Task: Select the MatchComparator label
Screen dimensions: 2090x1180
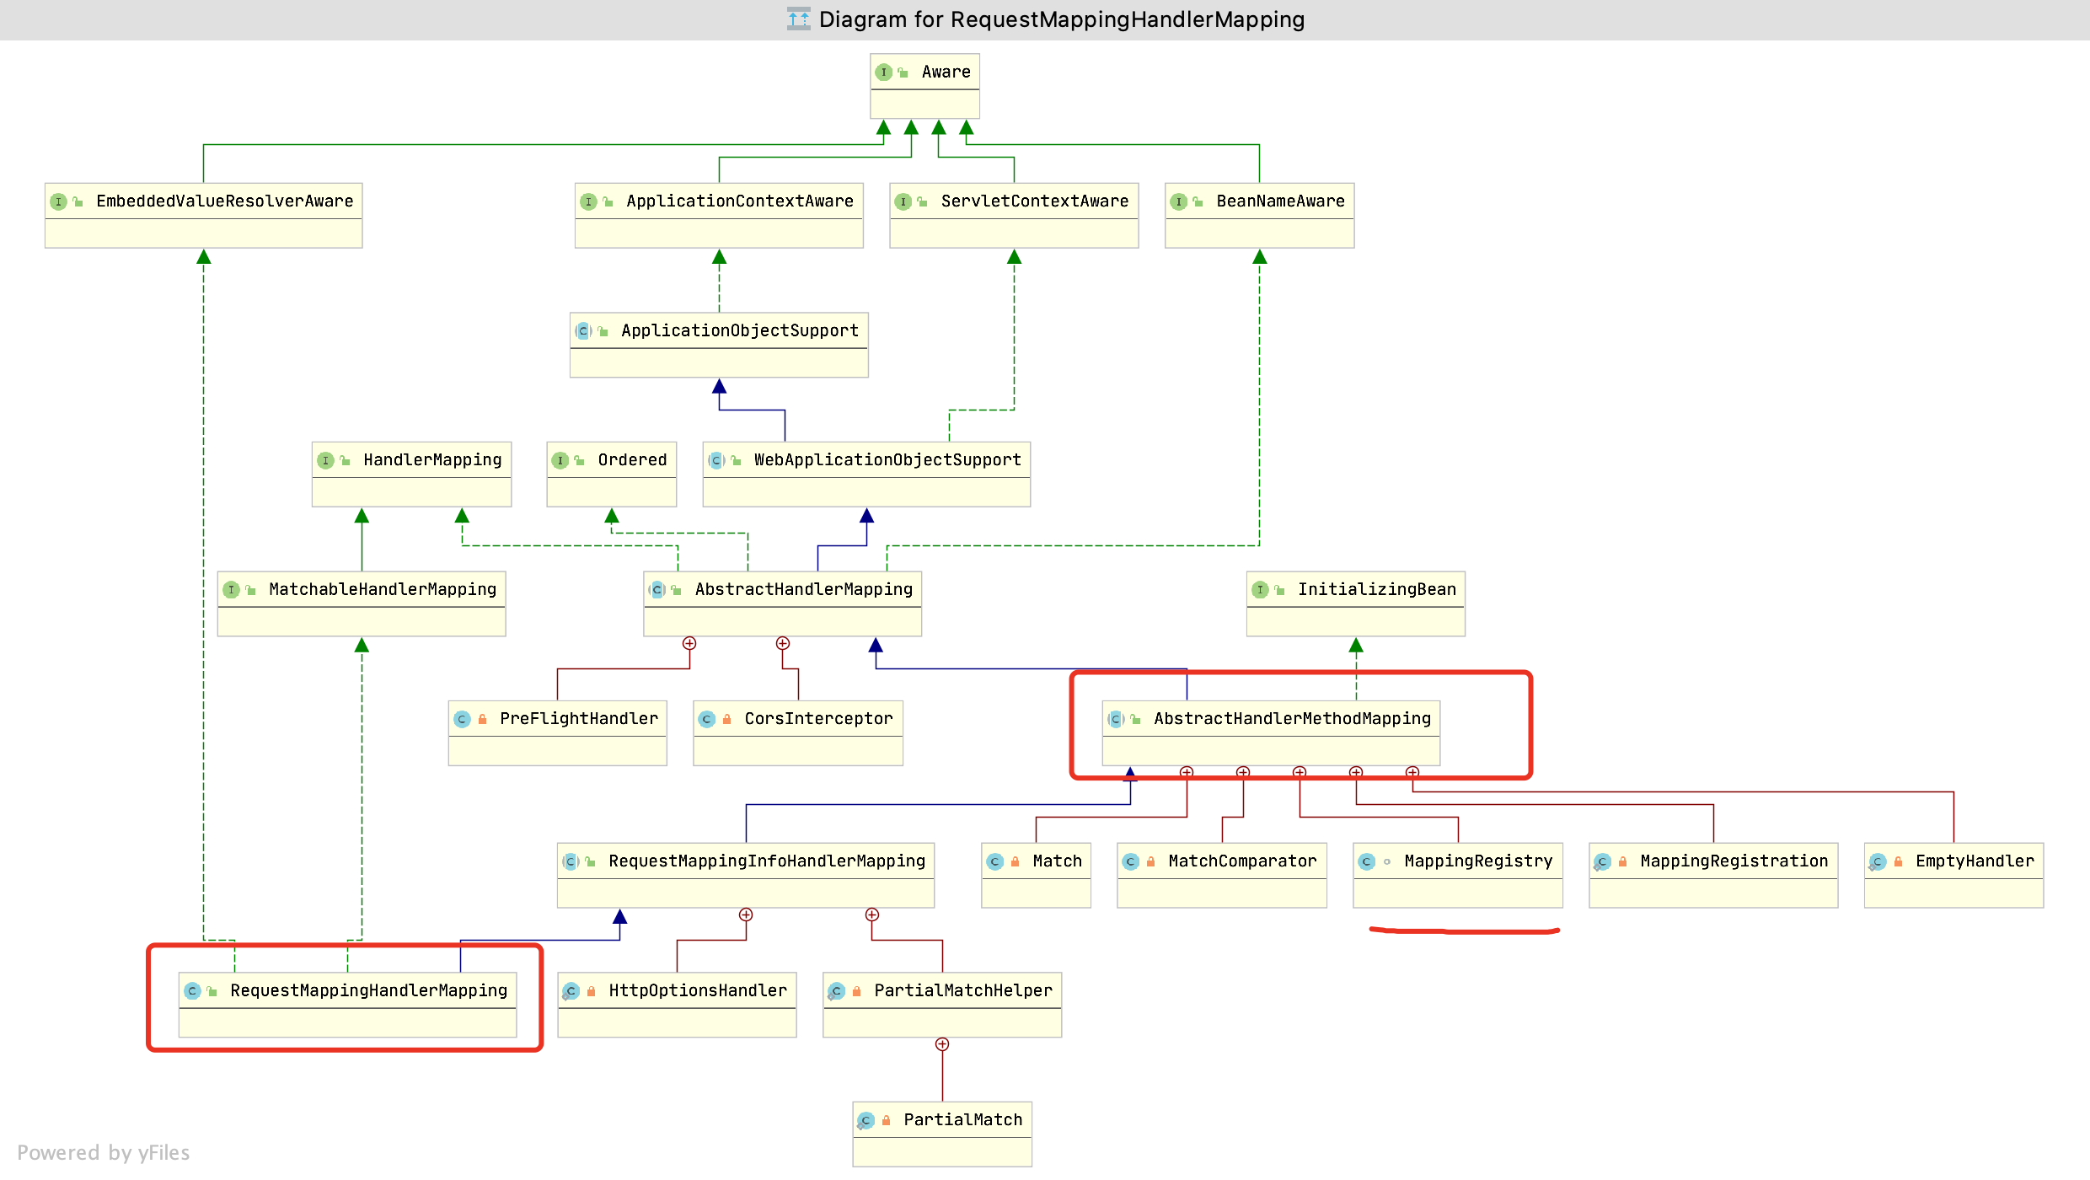Action: coord(1242,861)
